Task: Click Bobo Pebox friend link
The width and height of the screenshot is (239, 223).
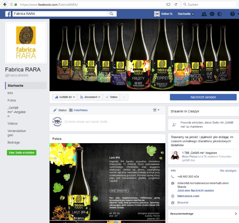Action: 189,157
